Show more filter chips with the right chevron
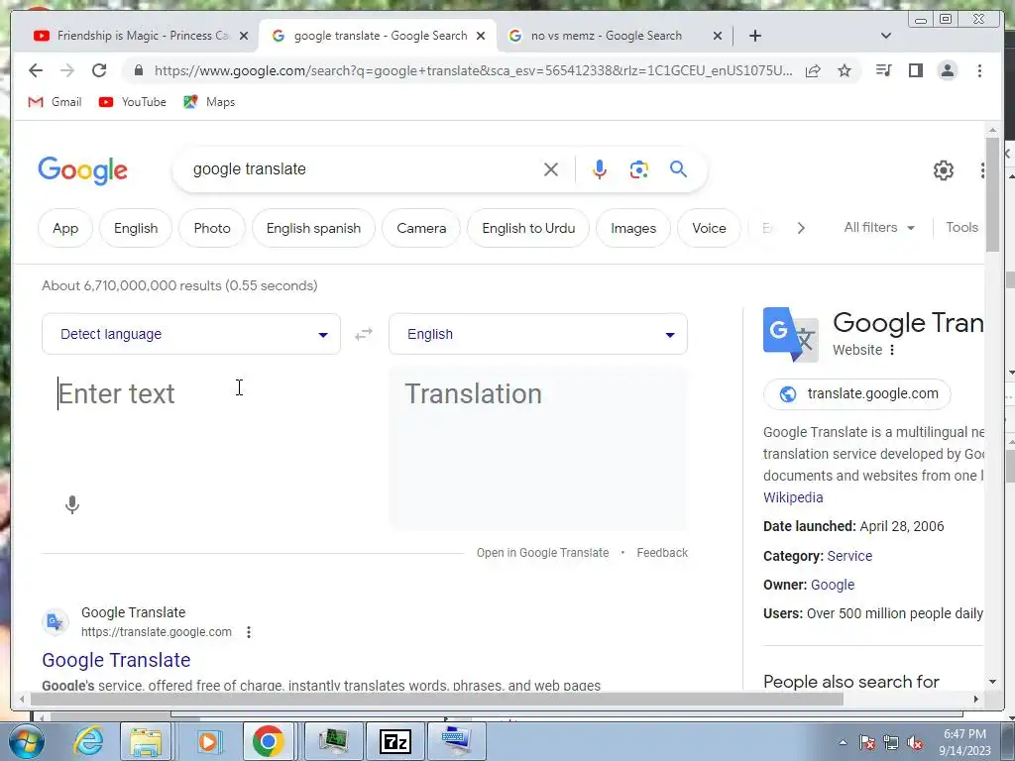Screen dimensions: 1015x761 click(801, 228)
